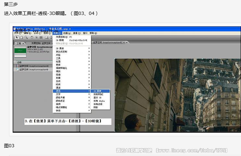Image resolution: width=241 pixels, height=156 pixels.
Task: Expand the 通道 submenu
Action: (x=72, y=88)
